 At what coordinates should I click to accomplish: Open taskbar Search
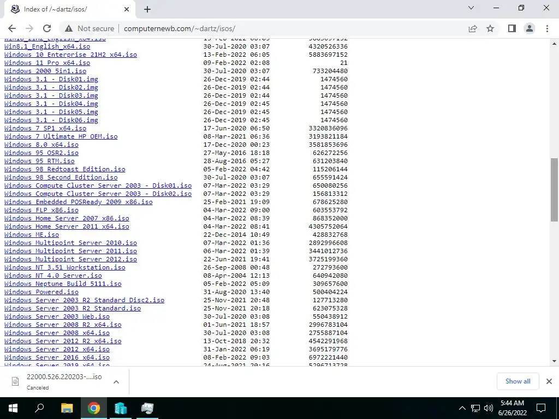tap(39, 408)
